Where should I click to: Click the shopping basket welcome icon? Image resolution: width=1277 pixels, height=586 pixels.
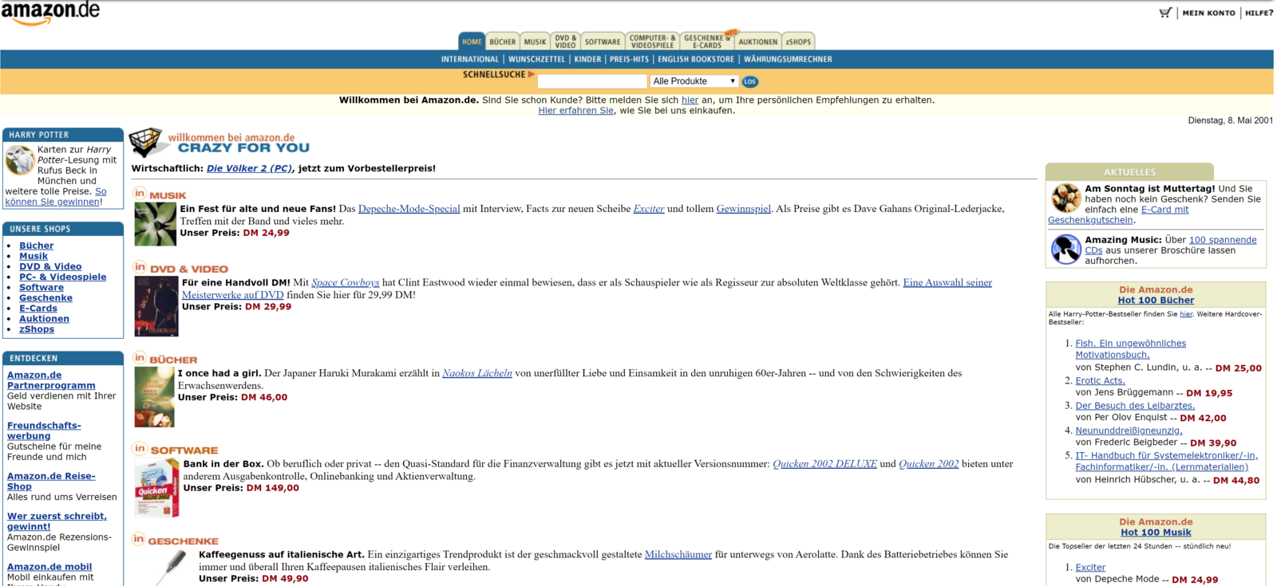(x=146, y=142)
